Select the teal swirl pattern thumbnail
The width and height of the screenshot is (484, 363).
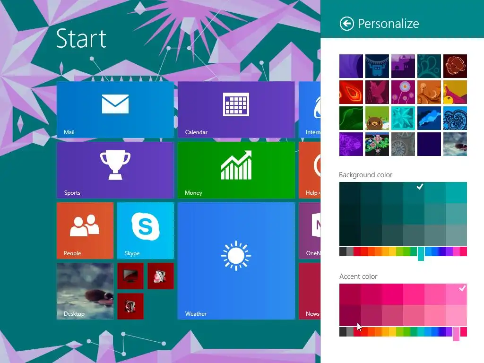(429, 66)
